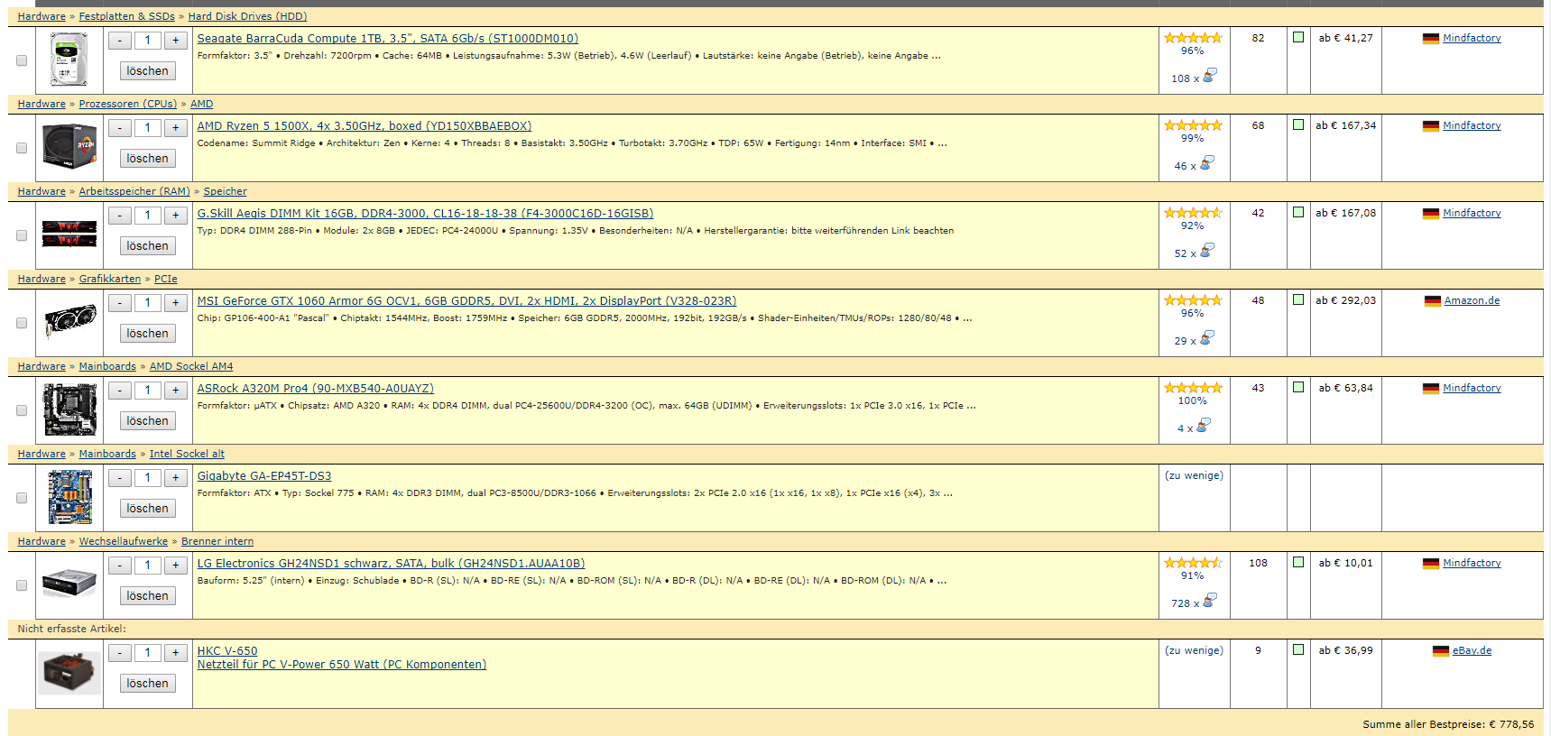This screenshot has height=736, width=1551.
Task: Tick the price checkbox next to ab € 41,27
Action: point(1298,37)
